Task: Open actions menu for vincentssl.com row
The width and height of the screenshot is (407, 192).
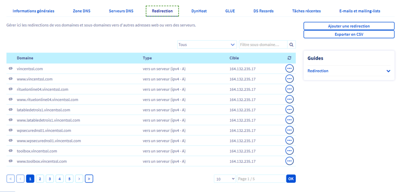Action: [x=289, y=68]
